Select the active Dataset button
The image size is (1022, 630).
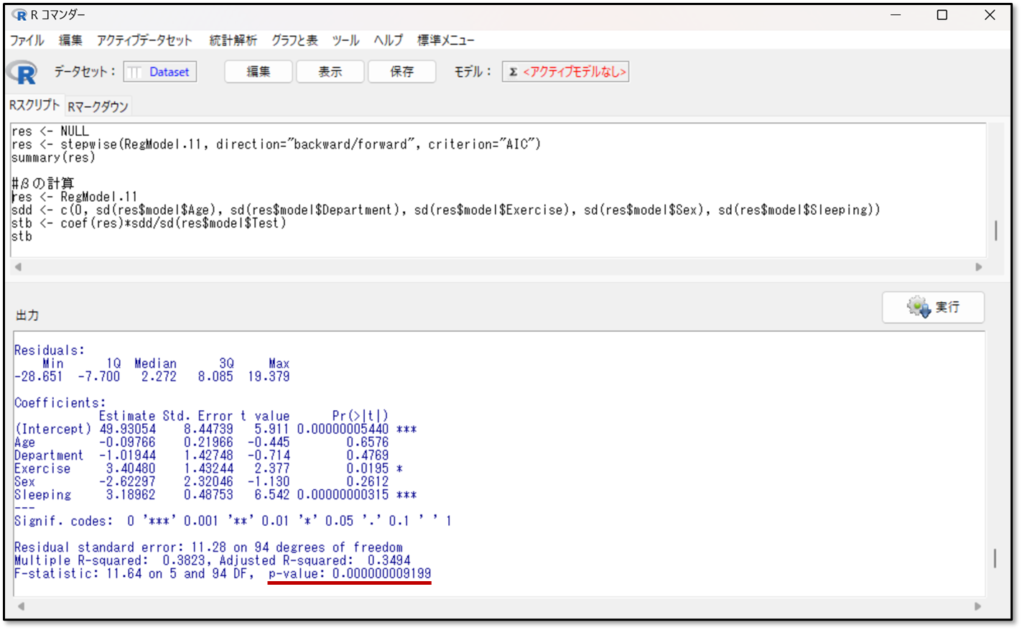(x=160, y=72)
